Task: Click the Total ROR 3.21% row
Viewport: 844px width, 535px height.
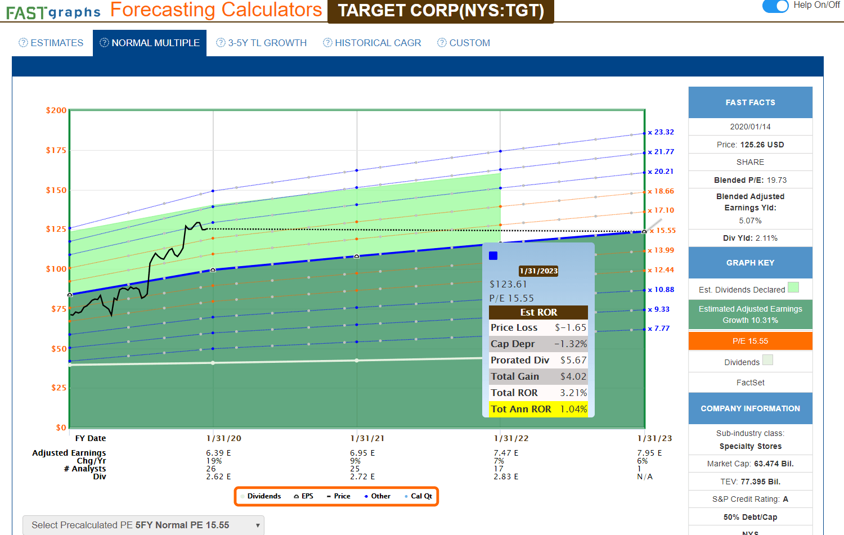Action: pyautogui.click(x=538, y=393)
